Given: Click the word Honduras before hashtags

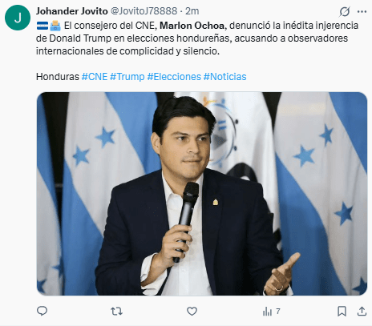Looking at the screenshot, I should point(58,77).
